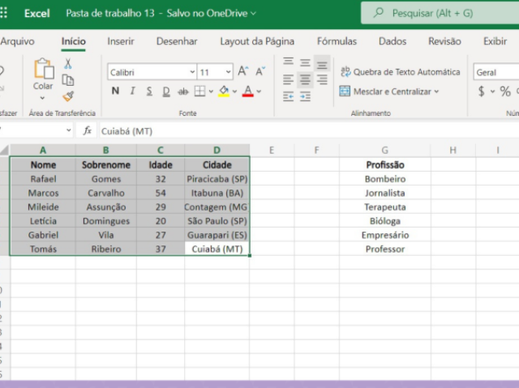Open currency format dropdown arrow
The height and width of the screenshot is (388, 519).
(492, 92)
